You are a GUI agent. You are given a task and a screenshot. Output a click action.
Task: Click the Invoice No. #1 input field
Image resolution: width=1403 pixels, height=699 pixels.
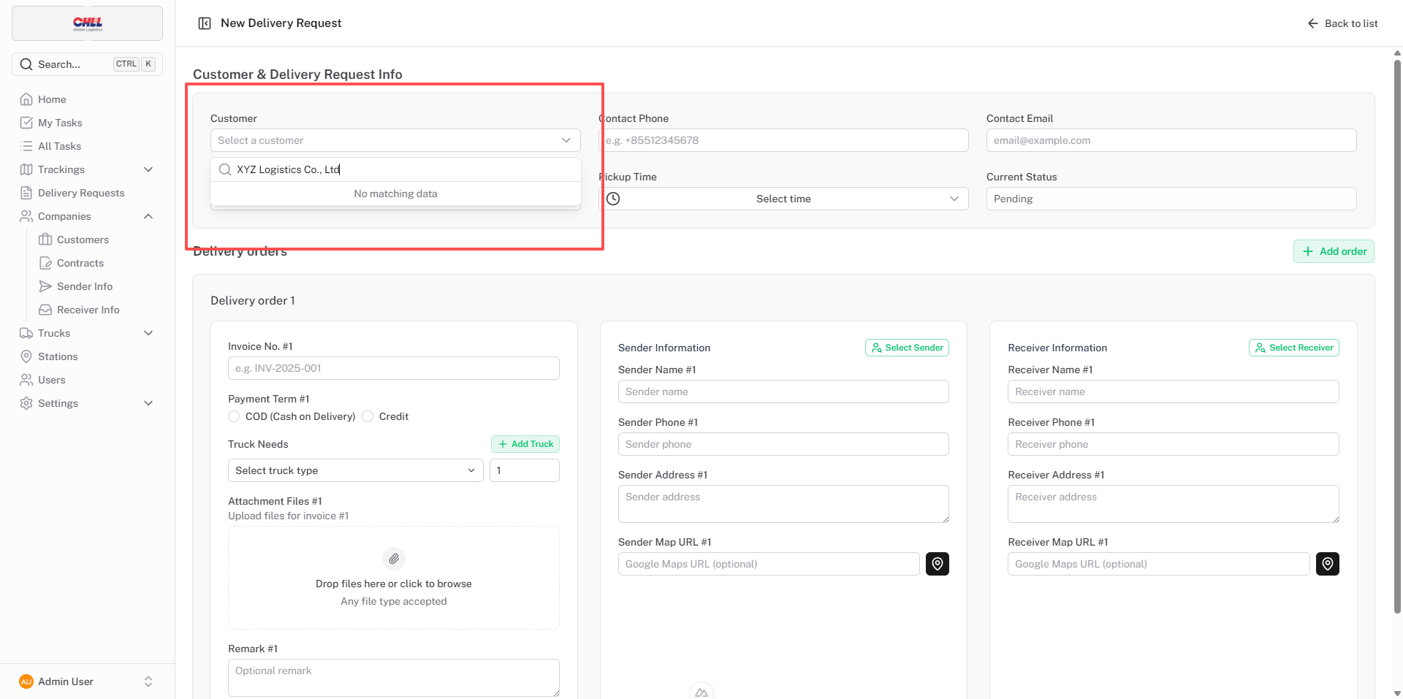pos(393,368)
